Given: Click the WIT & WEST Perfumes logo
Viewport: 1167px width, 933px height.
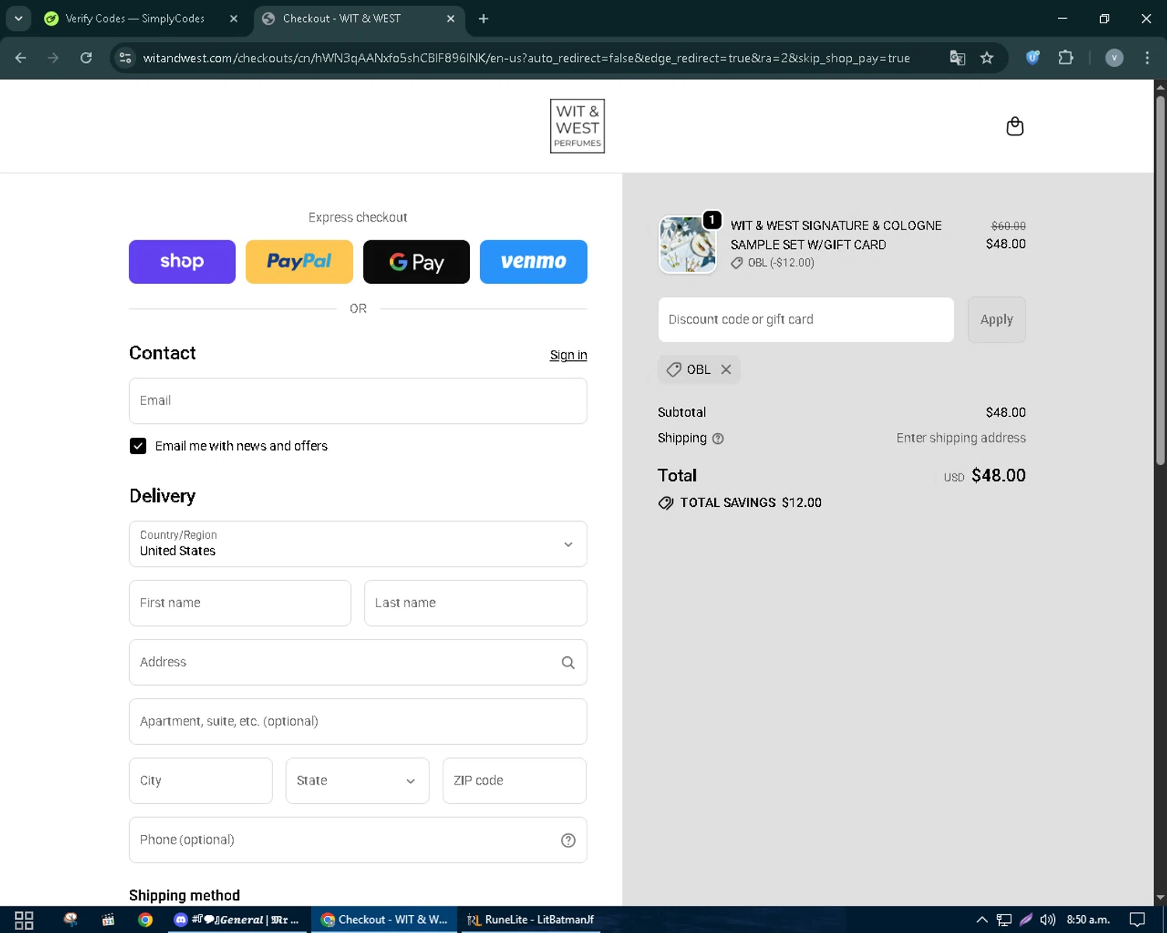Looking at the screenshot, I should click(x=577, y=126).
